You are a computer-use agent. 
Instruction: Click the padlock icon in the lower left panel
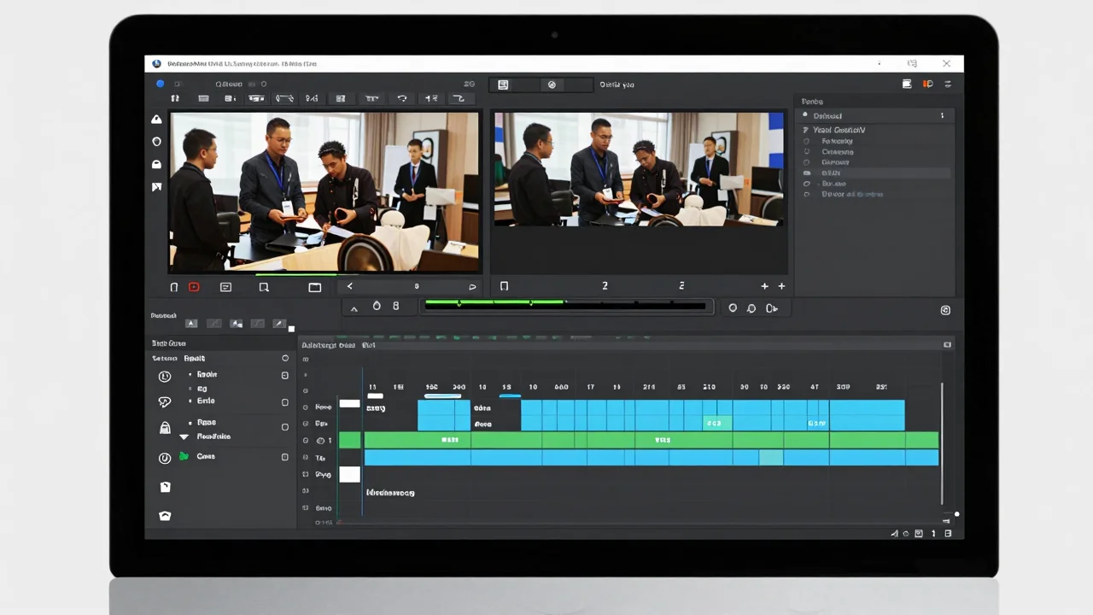click(165, 428)
